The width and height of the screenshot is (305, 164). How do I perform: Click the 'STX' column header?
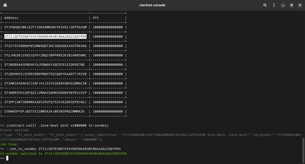(95, 18)
